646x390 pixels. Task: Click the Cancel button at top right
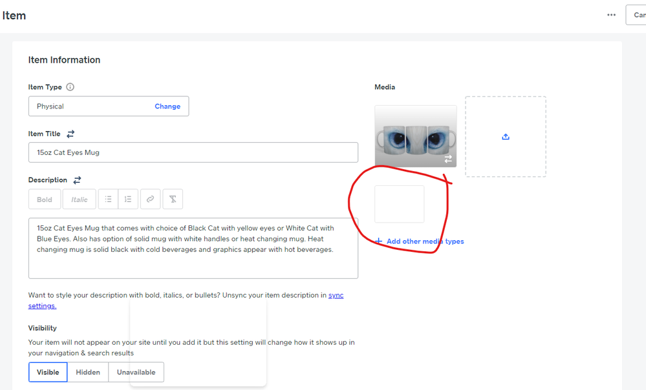tap(636, 15)
